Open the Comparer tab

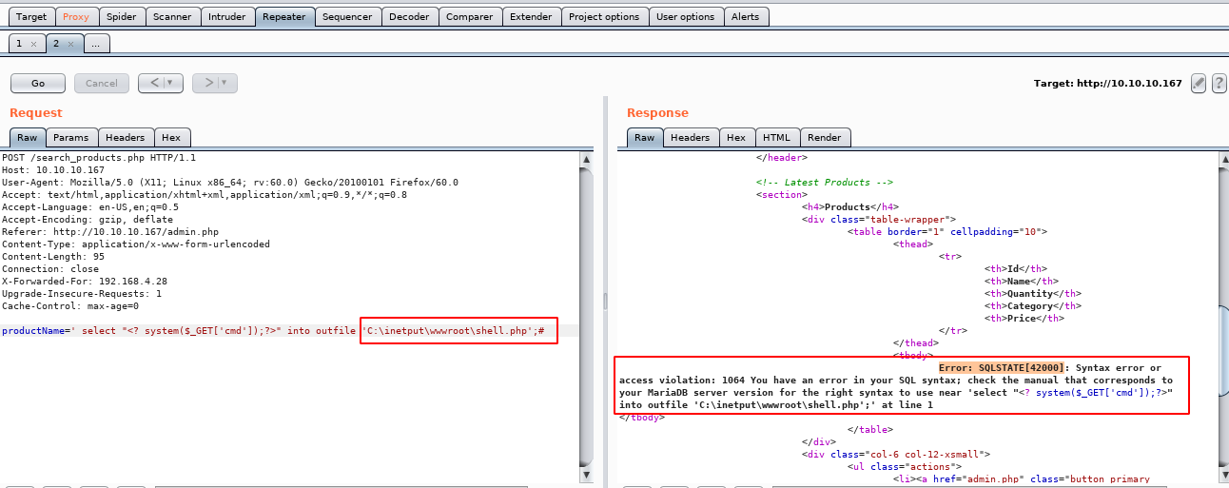470,16
